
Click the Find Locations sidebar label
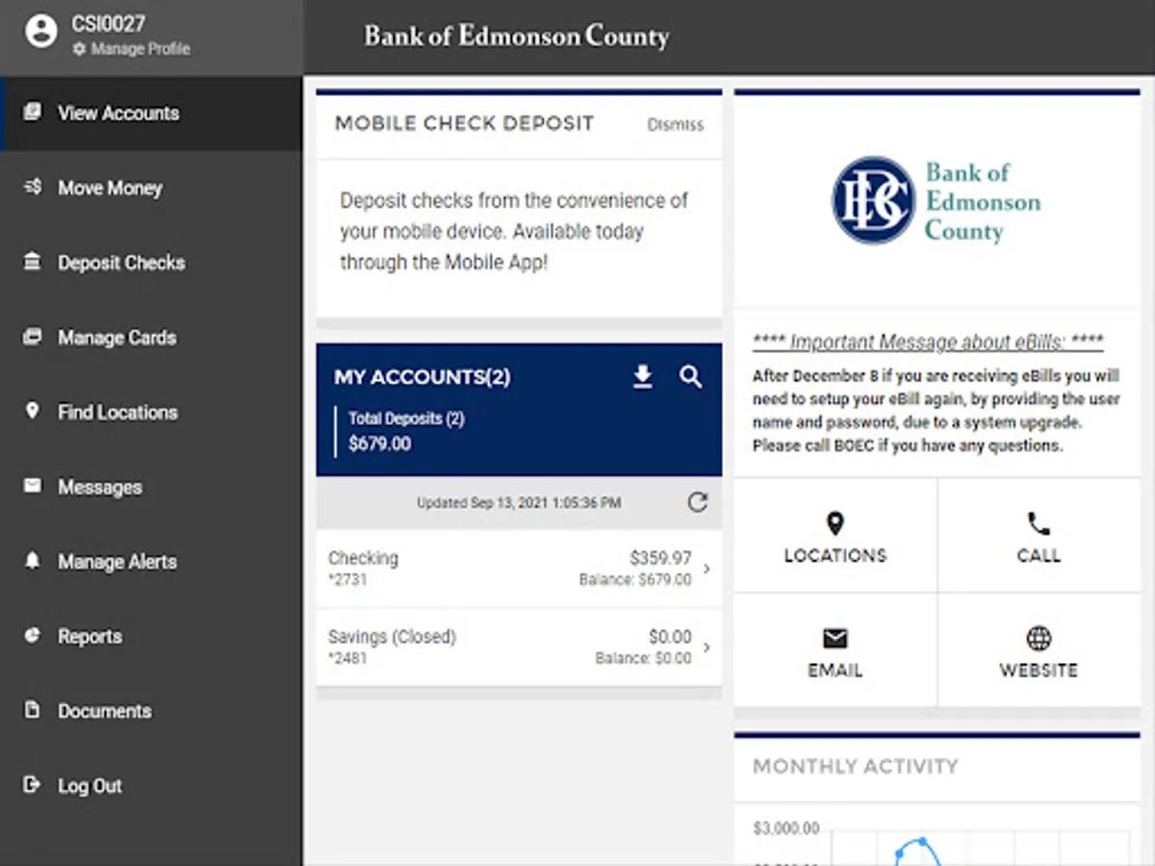[x=117, y=412]
